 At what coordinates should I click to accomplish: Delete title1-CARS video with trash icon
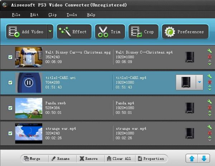point(210,82)
